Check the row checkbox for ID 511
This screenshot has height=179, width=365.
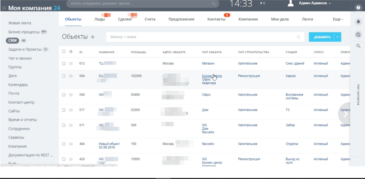click(x=64, y=125)
